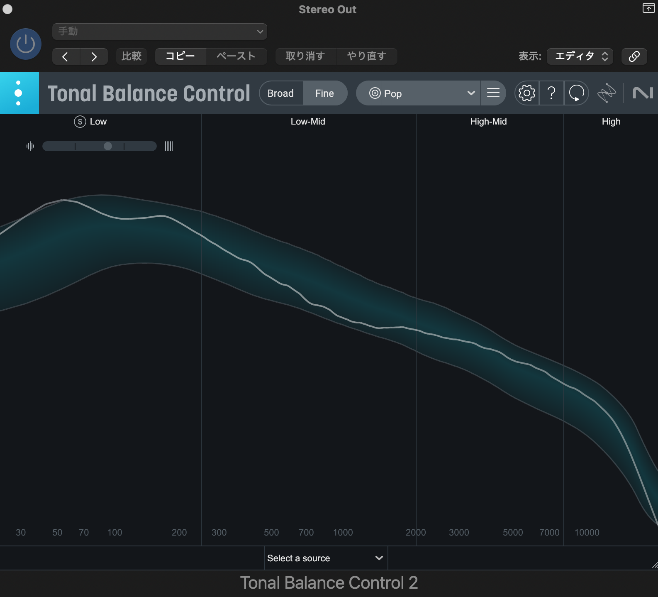Viewport: 658px width, 597px height.
Task: Open the Pop target curve dropdown
Action: [418, 93]
